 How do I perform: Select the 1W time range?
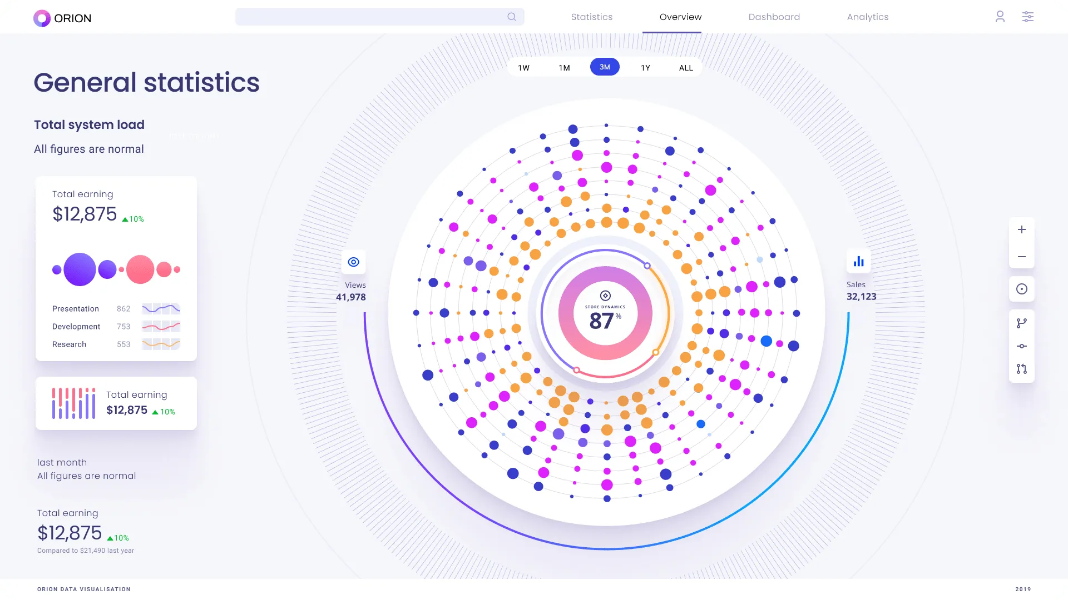coord(523,68)
